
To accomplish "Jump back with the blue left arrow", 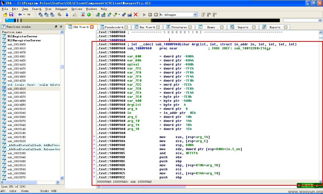I will [x=20, y=15].
